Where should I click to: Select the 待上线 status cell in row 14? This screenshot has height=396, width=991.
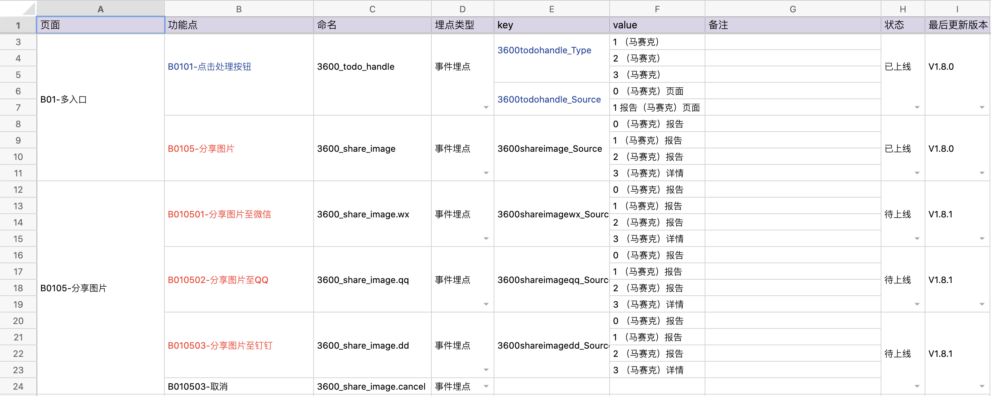[x=898, y=214]
